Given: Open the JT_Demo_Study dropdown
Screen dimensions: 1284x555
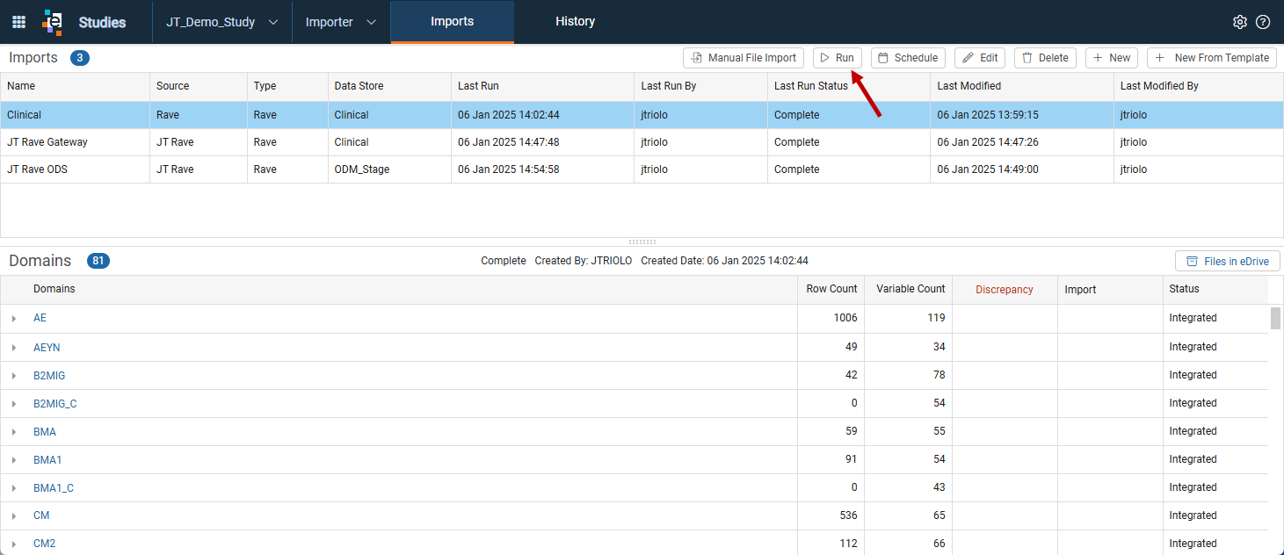Looking at the screenshot, I should pyautogui.click(x=222, y=22).
